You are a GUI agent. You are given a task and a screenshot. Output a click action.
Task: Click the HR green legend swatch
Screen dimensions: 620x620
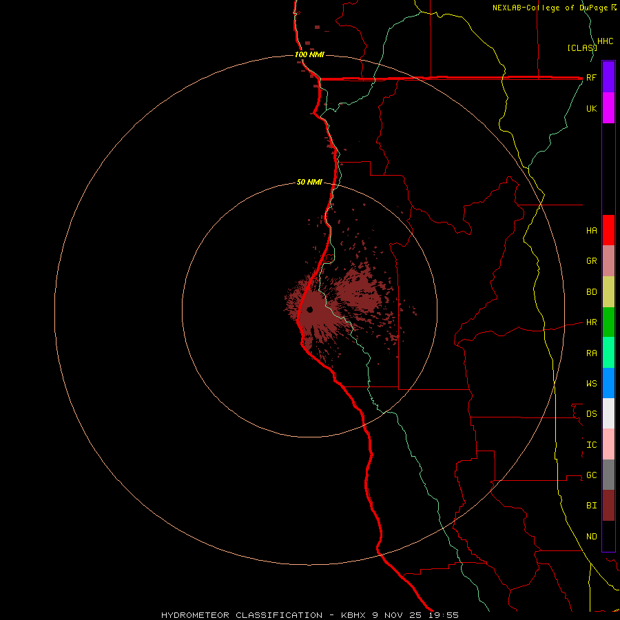coord(608,322)
